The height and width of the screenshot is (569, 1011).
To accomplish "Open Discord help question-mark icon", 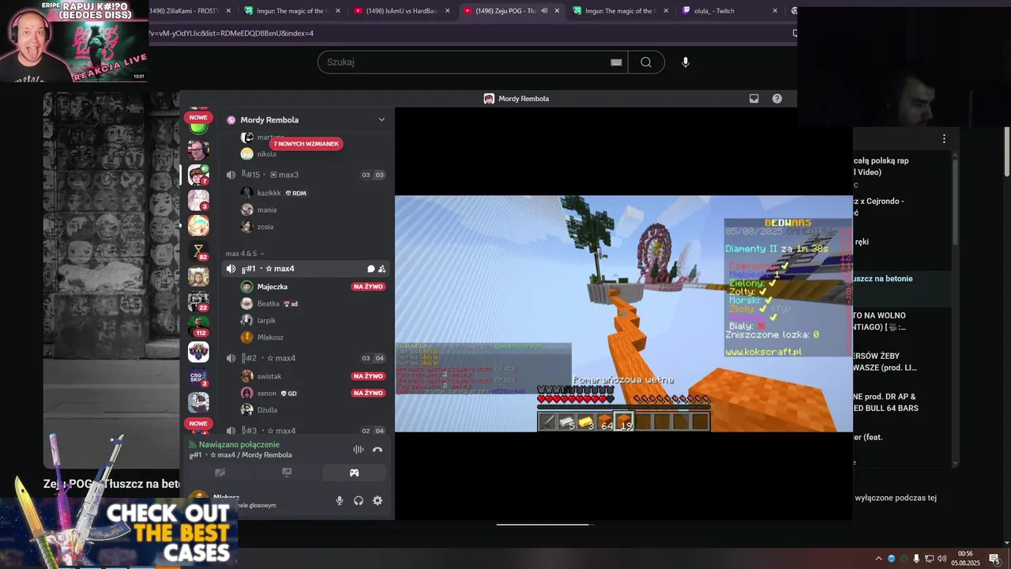I will [x=777, y=99].
